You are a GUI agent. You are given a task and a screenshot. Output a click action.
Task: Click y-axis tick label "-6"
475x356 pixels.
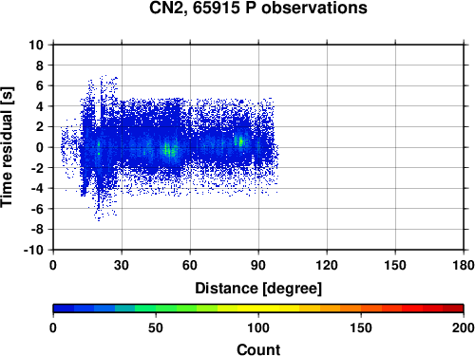pos(37,209)
